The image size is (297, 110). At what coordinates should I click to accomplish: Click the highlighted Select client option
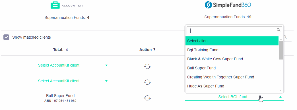point(232,41)
